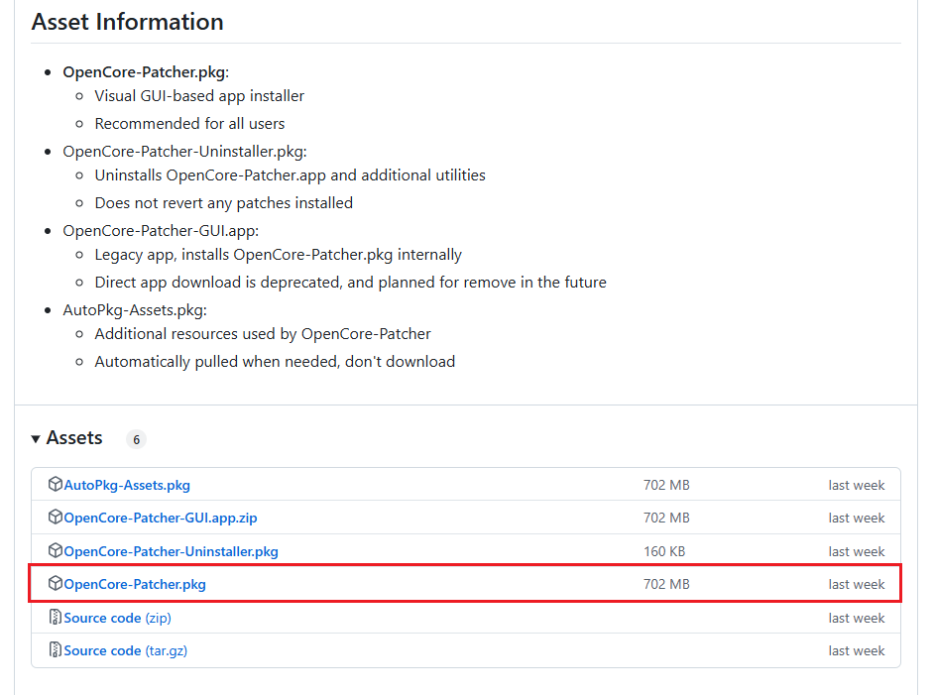The image size is (935, 695).
Task: Download OpenCore-Patcher-GUI.app.zip
Action: click(161, 518)
